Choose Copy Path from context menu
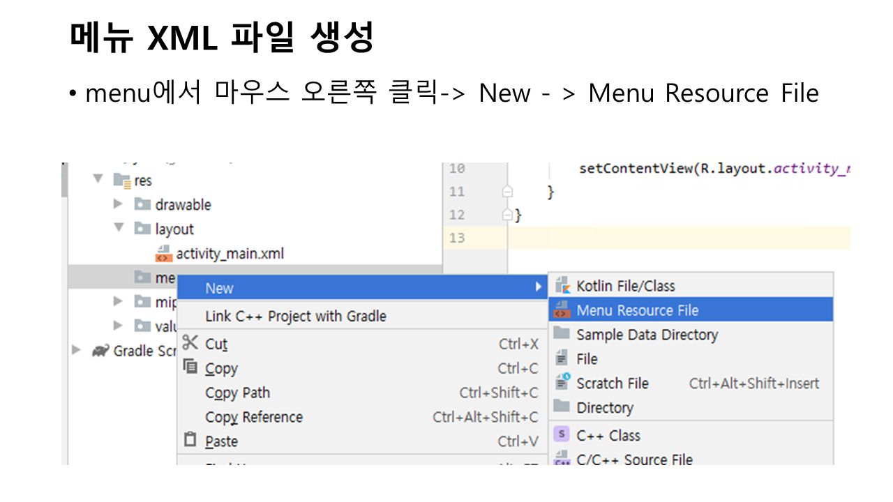Viewport: 893px width, 502px height. point(238,393)
